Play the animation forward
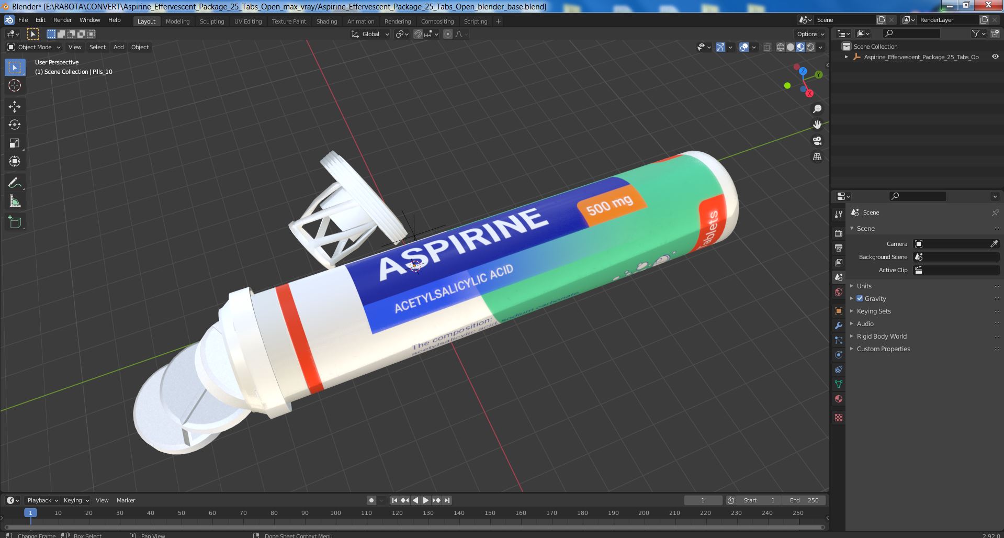Screen dimensions: 1004x538 coord(426,500)
